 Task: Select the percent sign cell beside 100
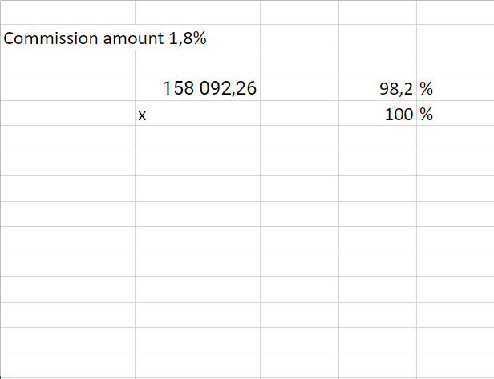coord(456,113)
